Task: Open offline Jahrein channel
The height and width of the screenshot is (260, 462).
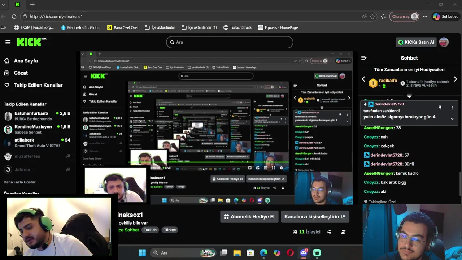Action: [37, 169]
